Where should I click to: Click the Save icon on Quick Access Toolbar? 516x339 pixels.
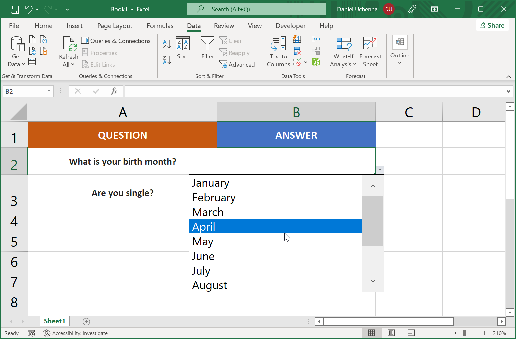(x=14, y=9)
